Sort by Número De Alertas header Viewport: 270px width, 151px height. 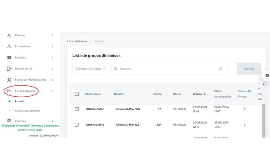244,94
